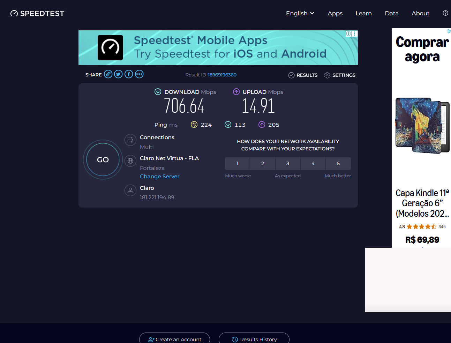Open the Settings gear
The height and width of the screenshot is (343, 451).
[327, 75]
